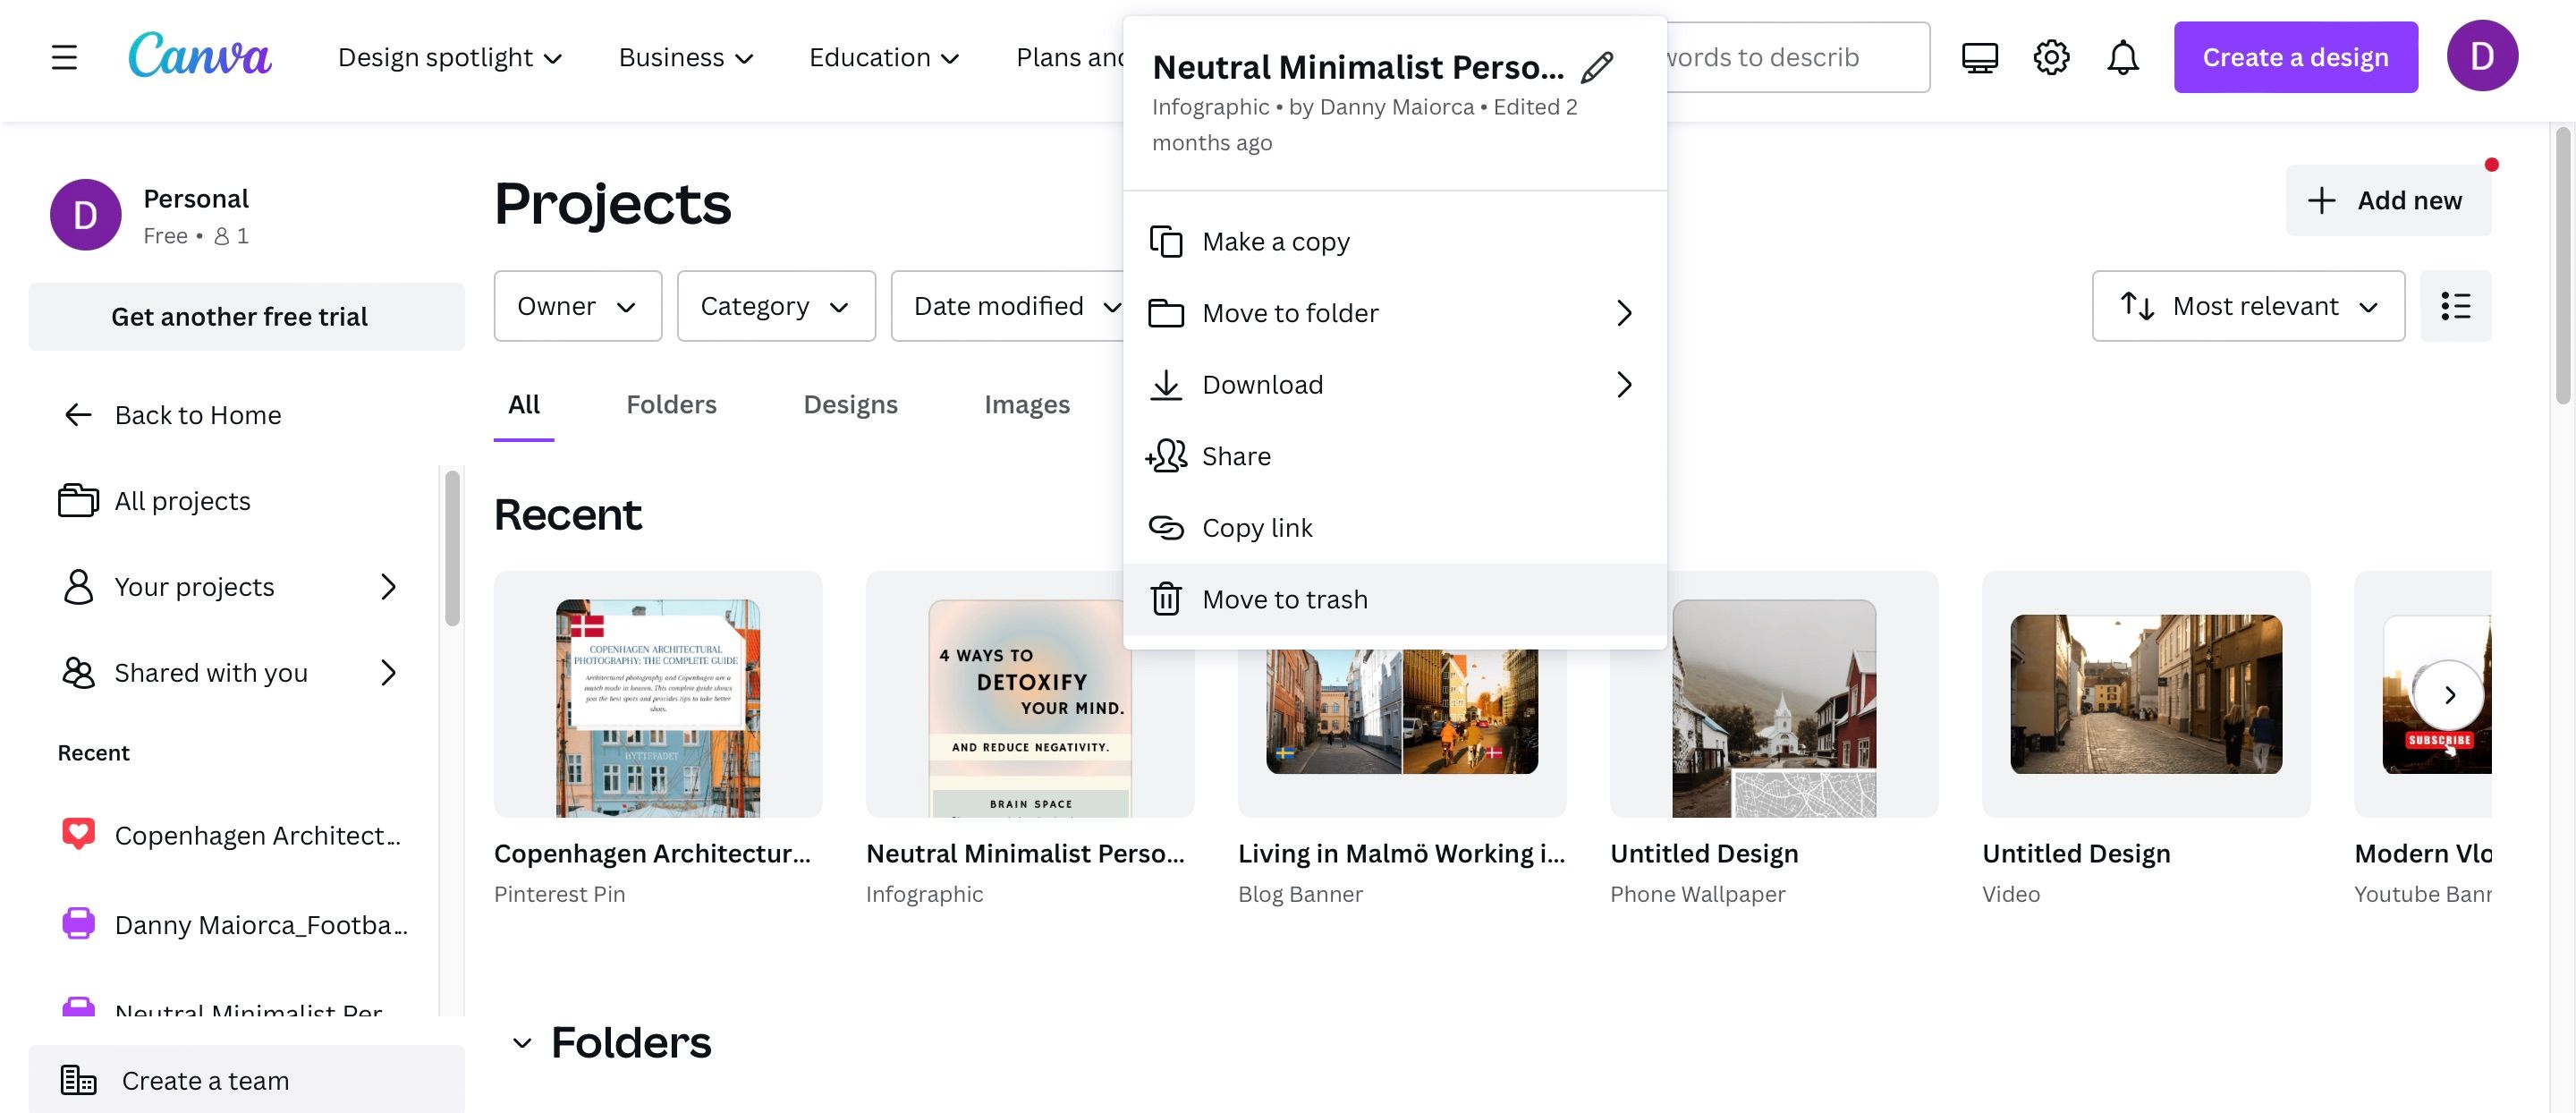Screen dimensions: 2576x1113
Task: Choose Make a copy from menu
Action: [1275, 242]
